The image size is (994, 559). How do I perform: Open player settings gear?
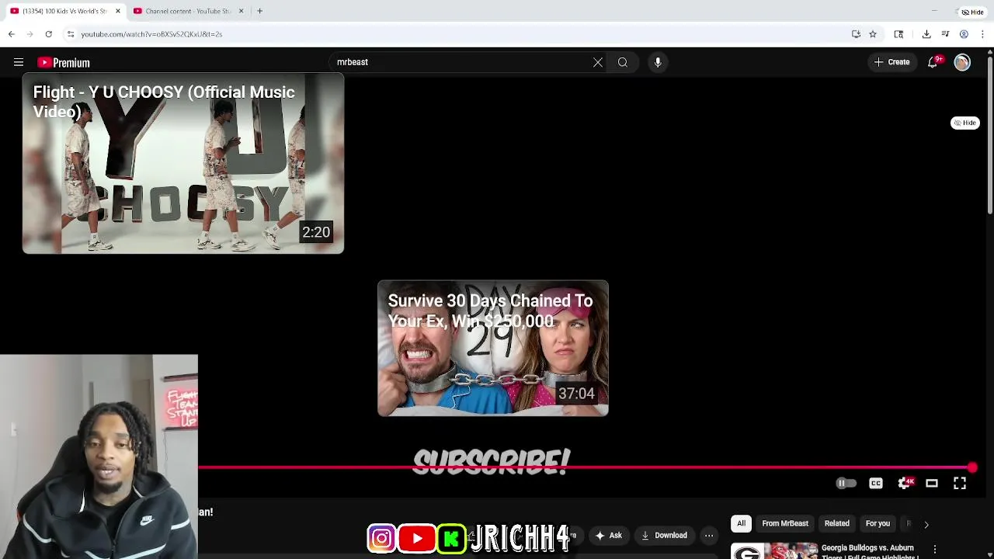pos(904,484)
